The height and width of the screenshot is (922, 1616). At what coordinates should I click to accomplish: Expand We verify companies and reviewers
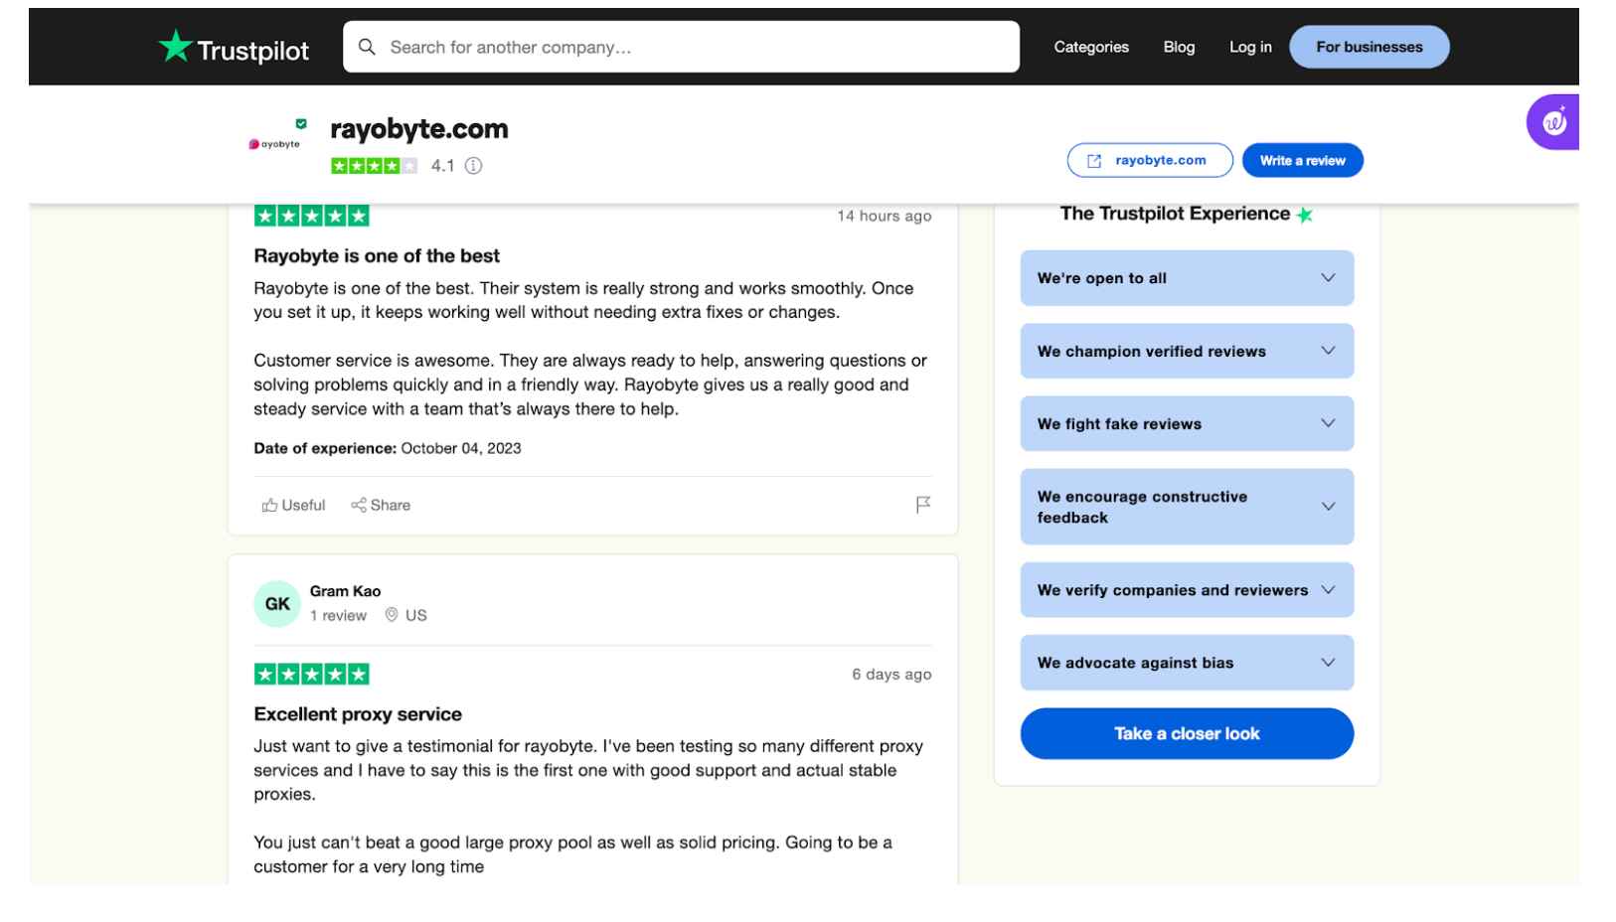click(x=1187, y=590)
